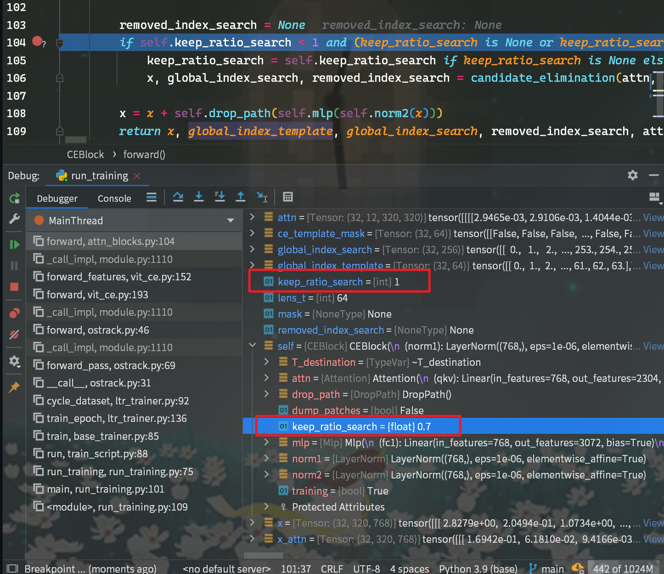The image size is (664, 574).
Task: Step over the current line
Action: click(178, 197)
